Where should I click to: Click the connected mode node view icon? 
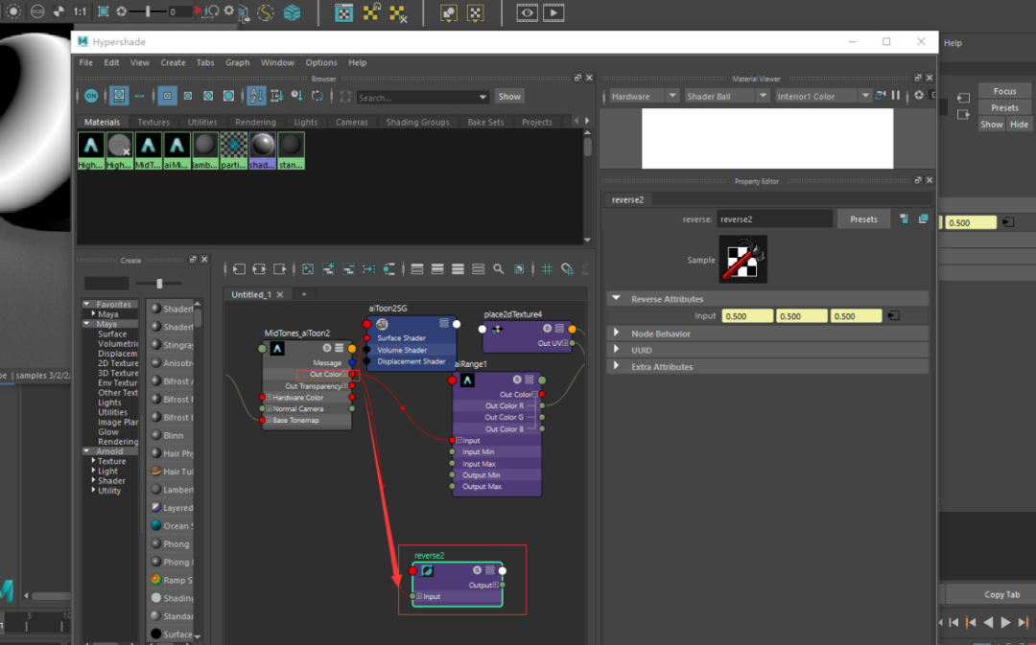437,269
